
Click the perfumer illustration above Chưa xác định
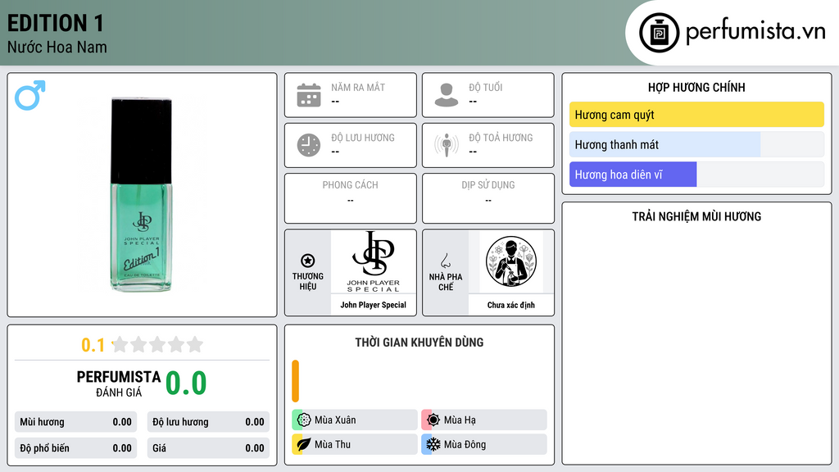[511, 261]
